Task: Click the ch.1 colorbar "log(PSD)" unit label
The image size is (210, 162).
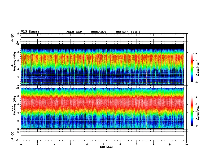Action: (199, 69)
